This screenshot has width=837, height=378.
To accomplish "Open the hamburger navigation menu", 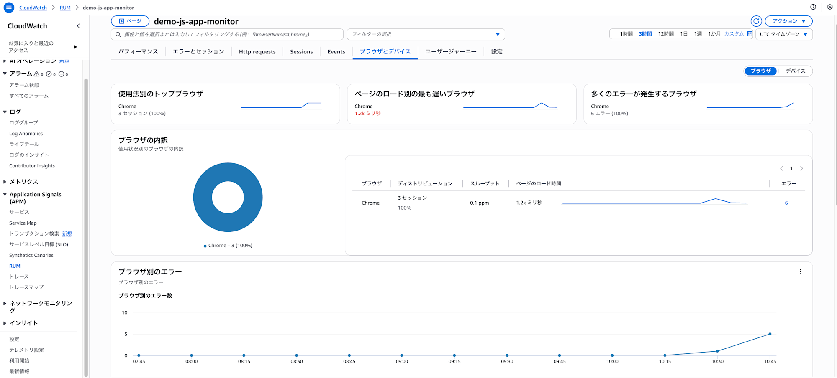I will (9, 8).
